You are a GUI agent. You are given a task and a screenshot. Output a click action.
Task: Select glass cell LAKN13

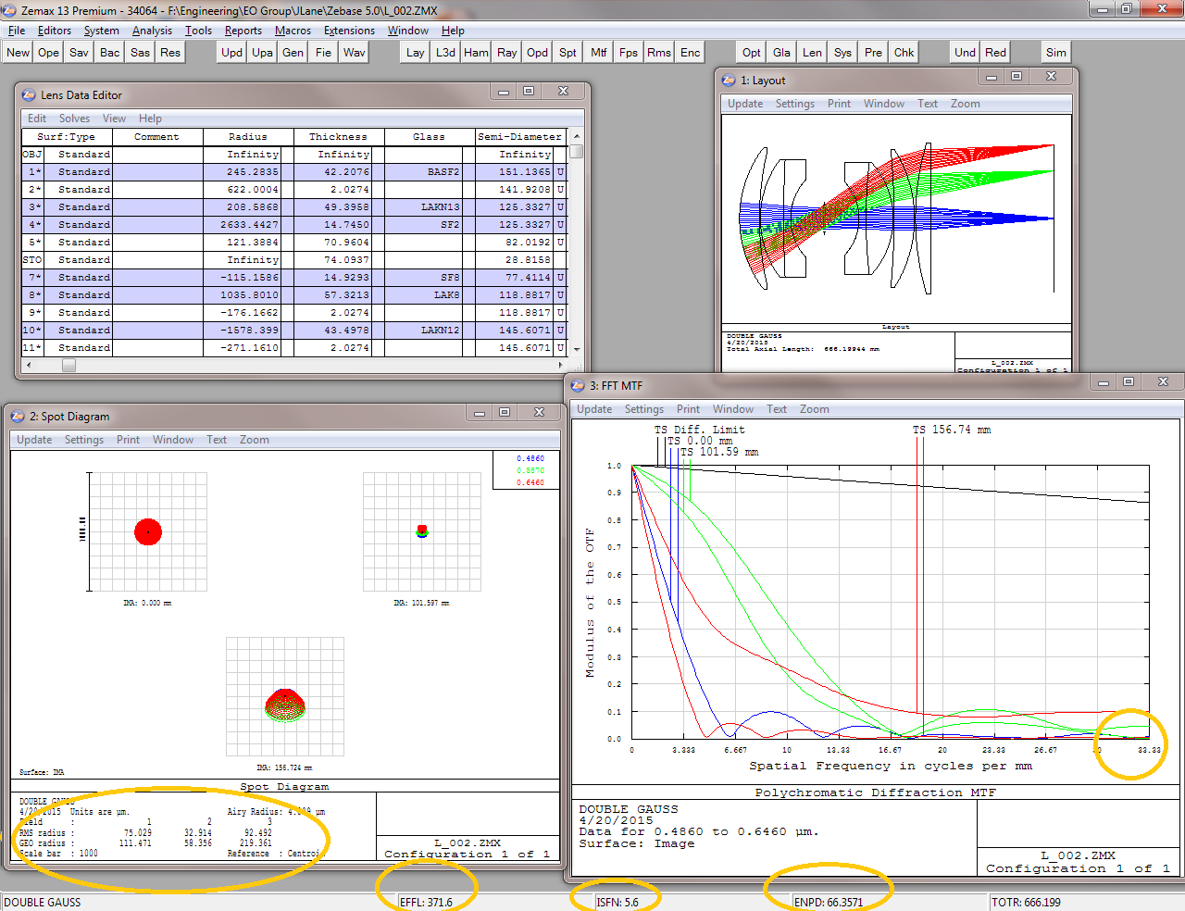[430, 207]
